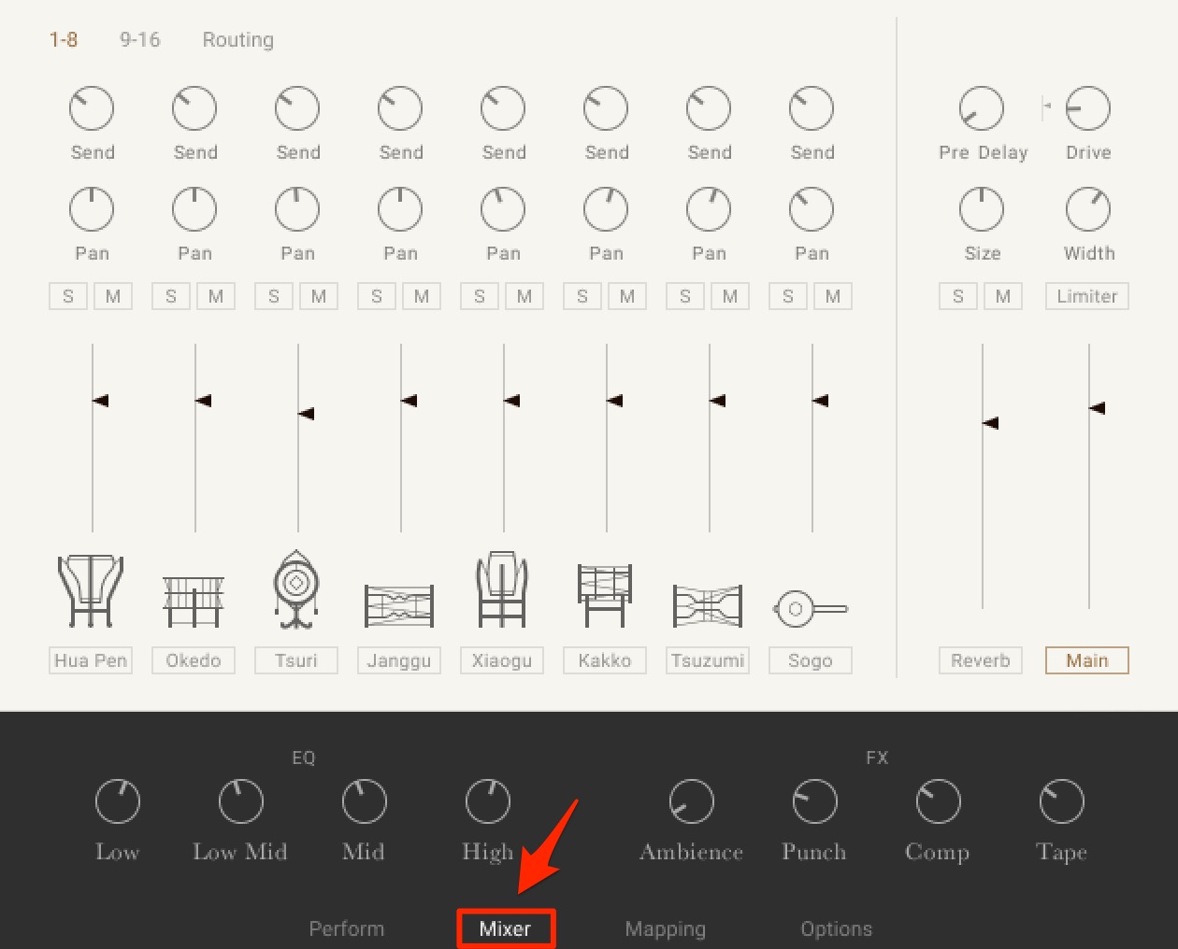Image resolution: width=1178 pixels, height=949 pixels.
Task: Select the Sogo hand drum icon
Action: point(811,609)
